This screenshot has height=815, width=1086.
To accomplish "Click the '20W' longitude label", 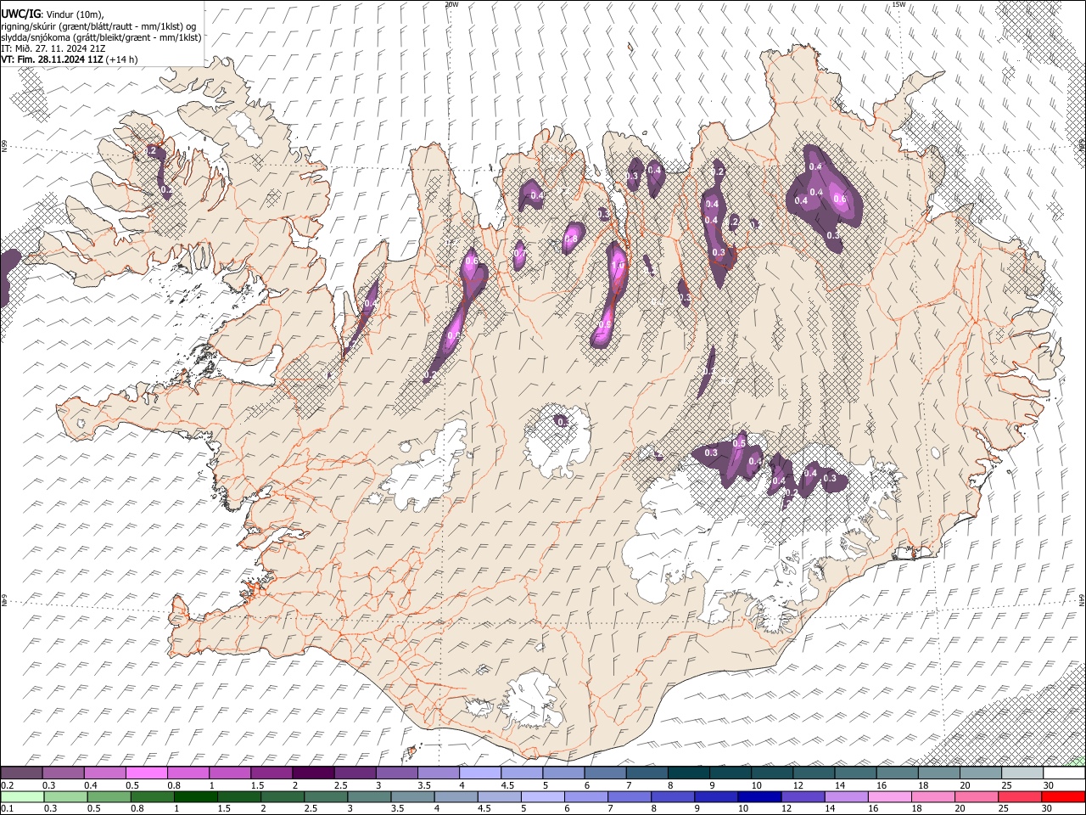I will 452,3.
